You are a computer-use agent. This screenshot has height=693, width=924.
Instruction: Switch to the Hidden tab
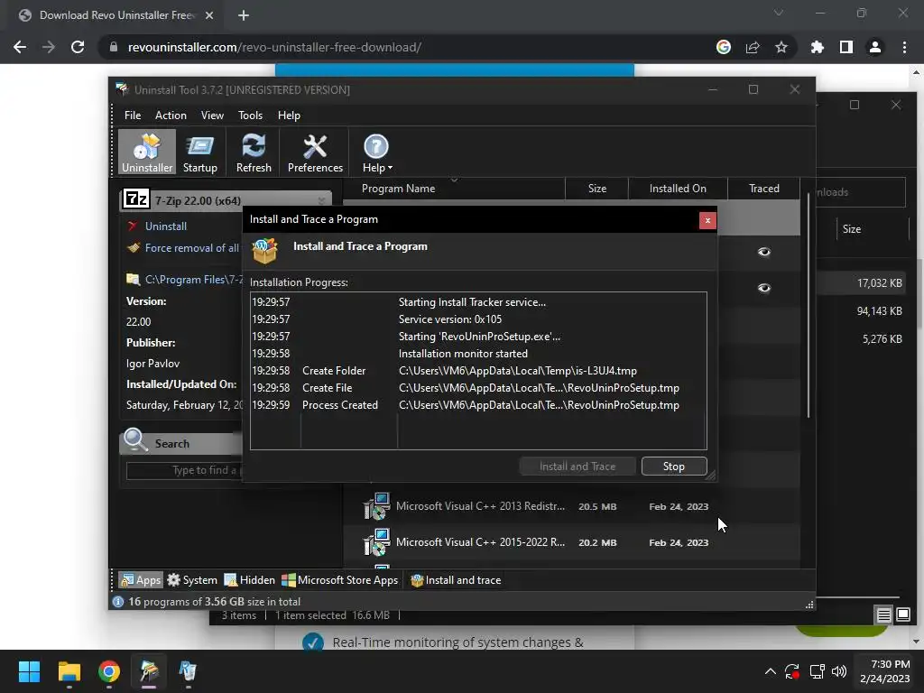point(250,580)
